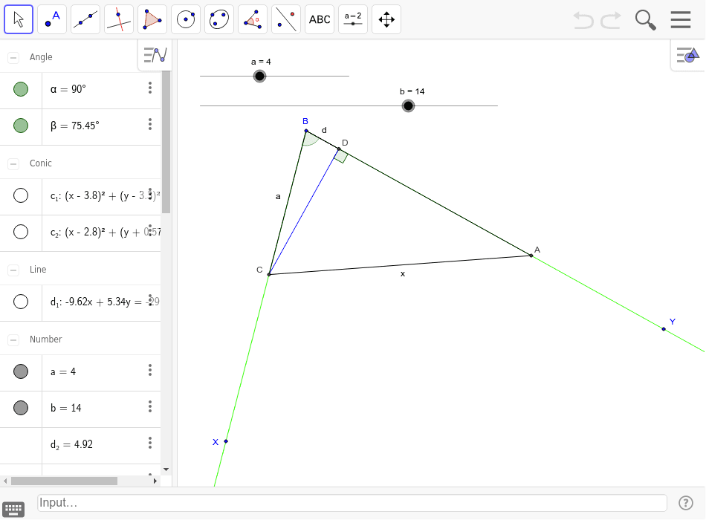Select the Perpendicular Line tool
This screenshot has width=706, height=520.
(119, 19)
